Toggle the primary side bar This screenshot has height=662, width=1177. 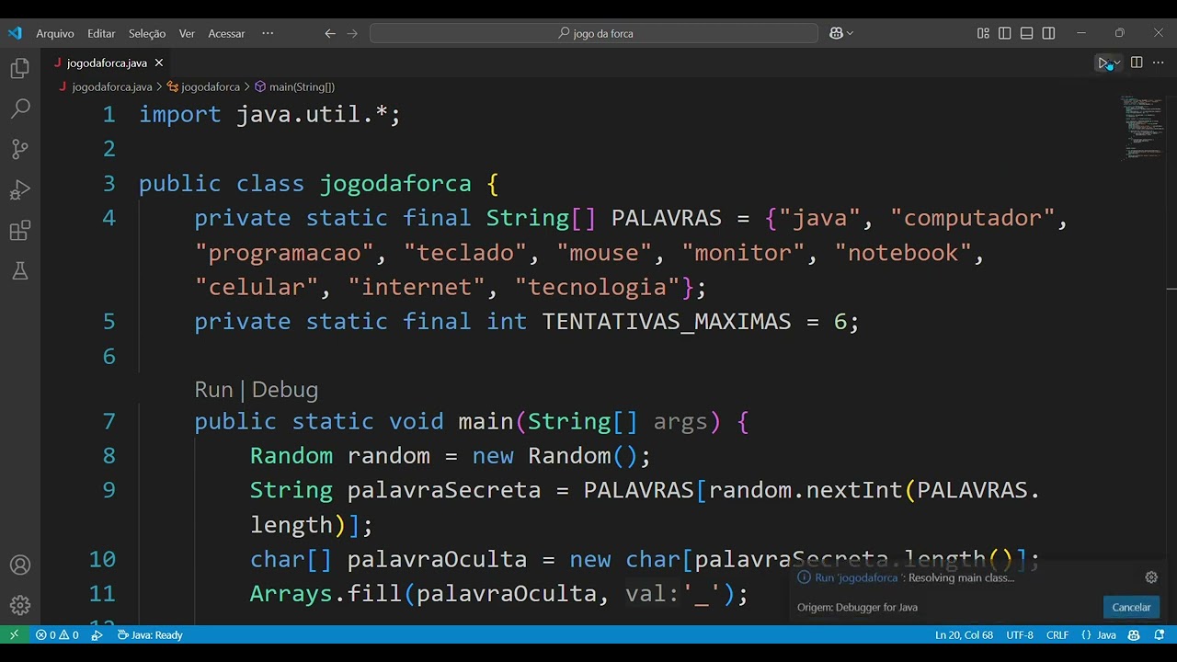[1005, 33]
